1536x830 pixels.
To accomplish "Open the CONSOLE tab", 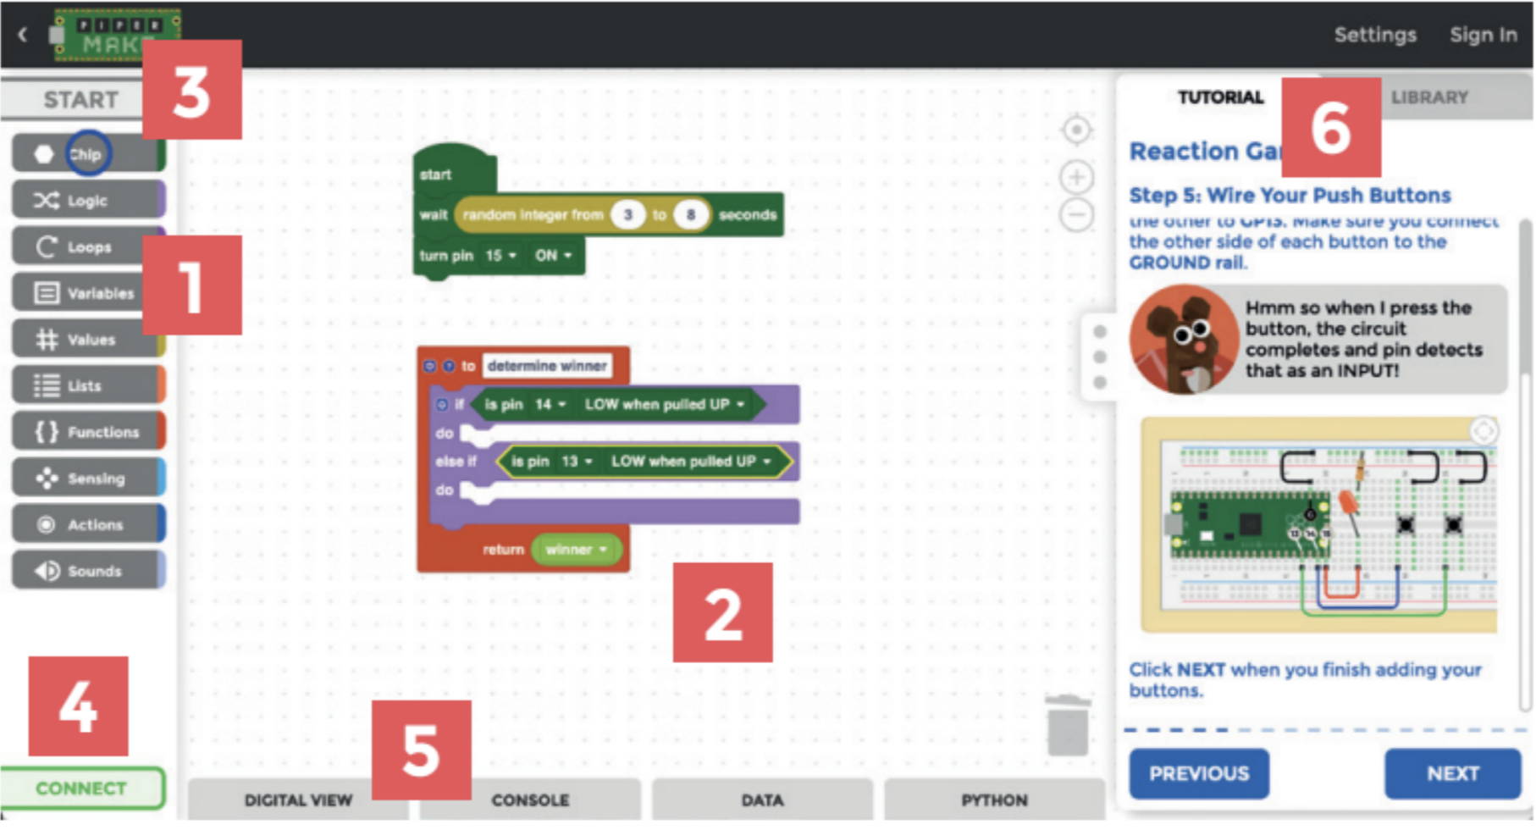I will (530, 800).
